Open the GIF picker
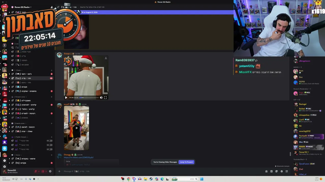This screenshot has height=182, width=325. pyautogui.click(x=271, y=171)
